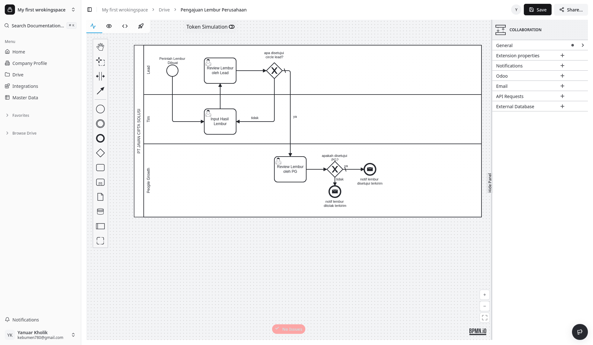This screenshot has height=345, width=593.
Task: Expand the Favorites section
Action: click(21, 115)
